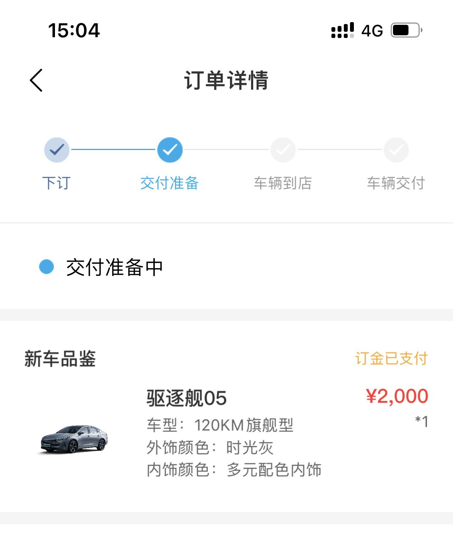Tap progress line between 下订 and 交付准备
This screenshot has width=453, height=550.
click(x=113, y=149)
